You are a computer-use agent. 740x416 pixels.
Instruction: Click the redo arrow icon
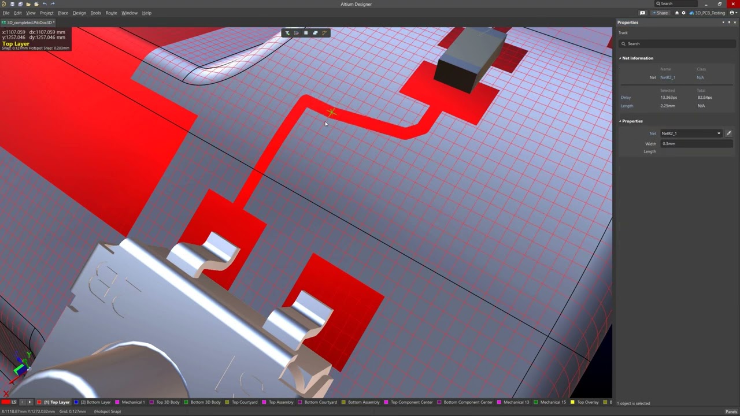(53, 4)
